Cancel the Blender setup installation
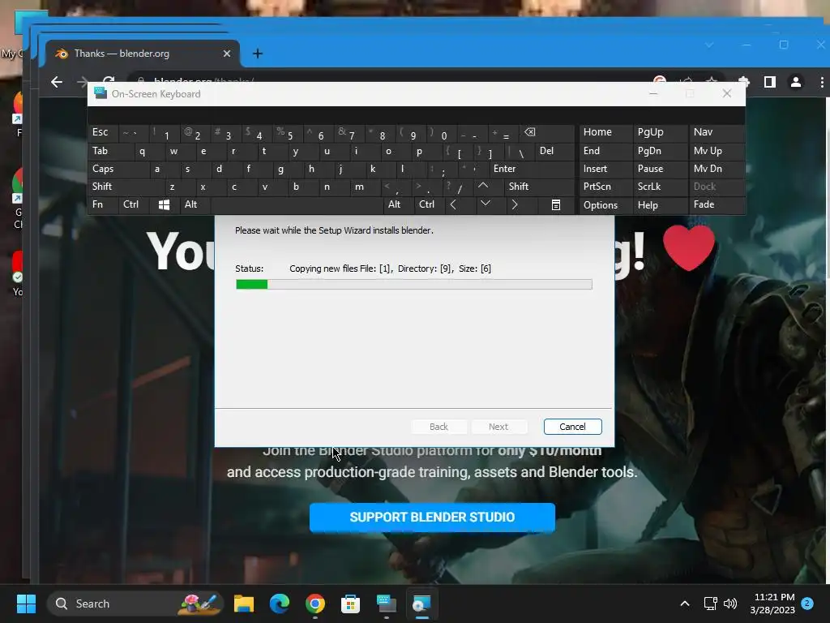 point(572,427)
